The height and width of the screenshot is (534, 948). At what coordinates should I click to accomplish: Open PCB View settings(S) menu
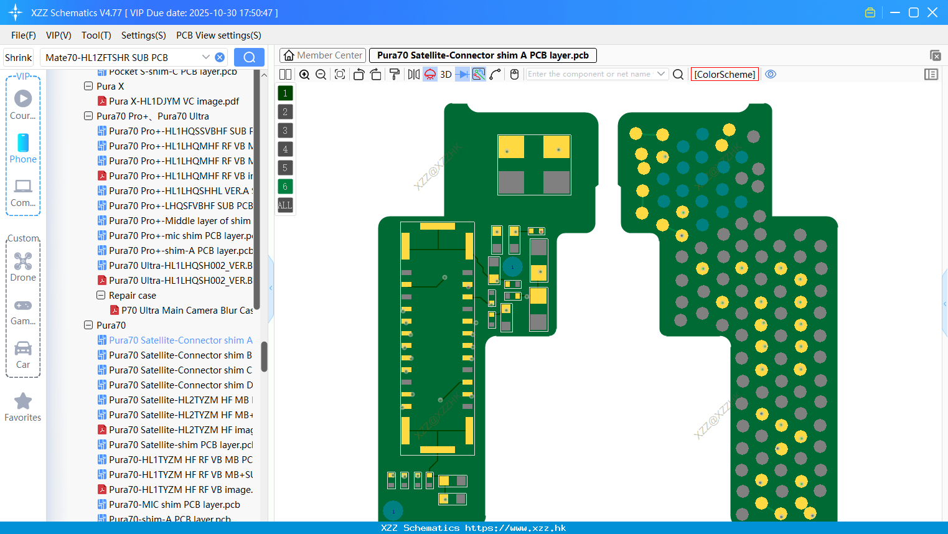point(218,35)
